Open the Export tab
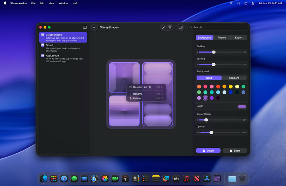Screen dimensions: 286x186 (x=238, y=38)
